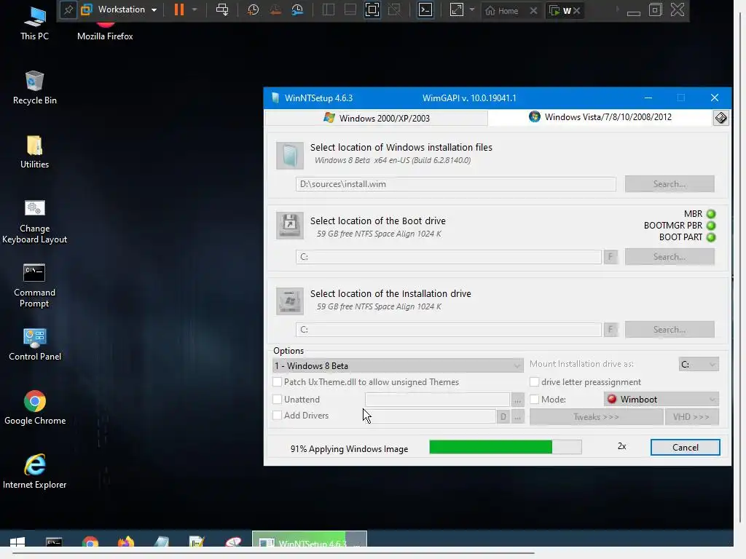Open the Utilities folder on desktop
746x559 pixels.
coord(34,151)
